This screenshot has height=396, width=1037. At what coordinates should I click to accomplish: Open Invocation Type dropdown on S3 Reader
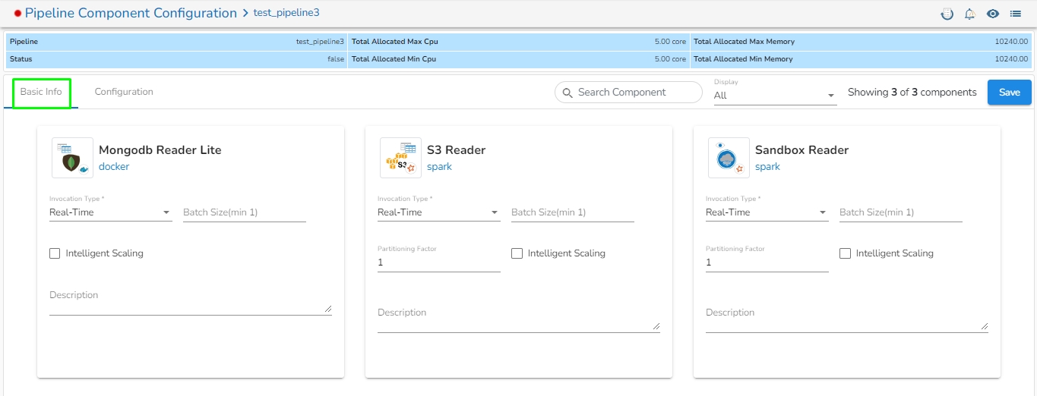pyautogui.click(x=438, y=212)
